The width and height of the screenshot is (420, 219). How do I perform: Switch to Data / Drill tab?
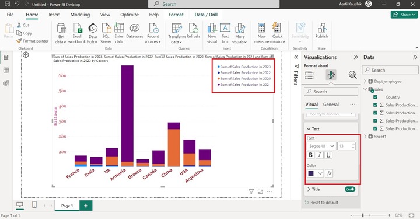tap(206, 15)
